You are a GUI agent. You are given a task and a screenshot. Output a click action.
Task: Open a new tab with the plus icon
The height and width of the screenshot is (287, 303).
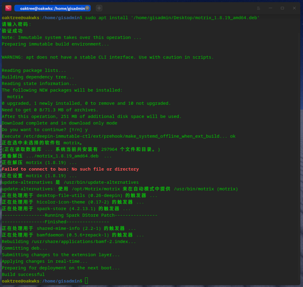(99, 8)
